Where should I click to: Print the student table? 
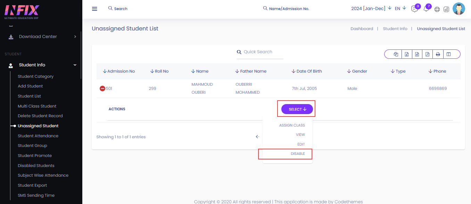tap(438, 54)
